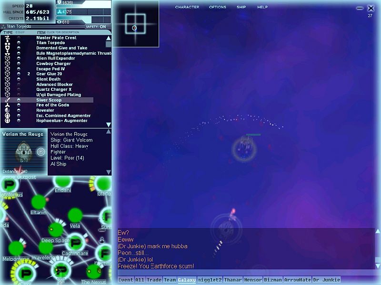The width and height of the screenshot is (381, 285).
Task: Switch to the Trade chat tab
Action: pos(154,280)
